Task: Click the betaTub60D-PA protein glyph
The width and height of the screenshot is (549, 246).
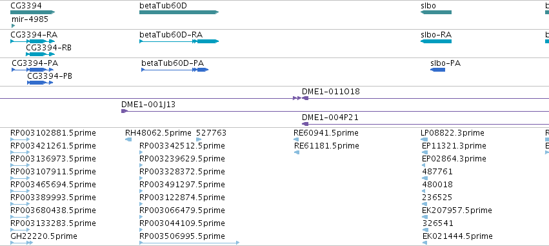Action: point(175,70)
